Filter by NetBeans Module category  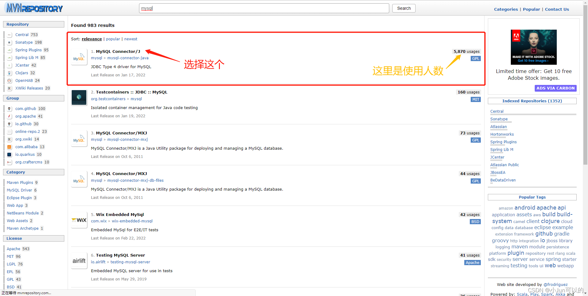[x=23, y=213]
